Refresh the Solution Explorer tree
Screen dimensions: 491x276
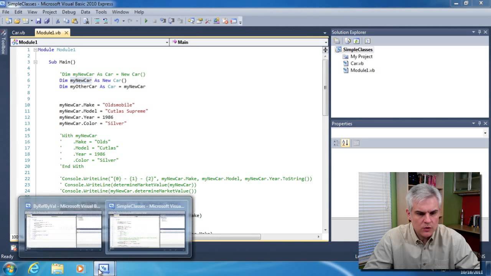click(356, 41)
